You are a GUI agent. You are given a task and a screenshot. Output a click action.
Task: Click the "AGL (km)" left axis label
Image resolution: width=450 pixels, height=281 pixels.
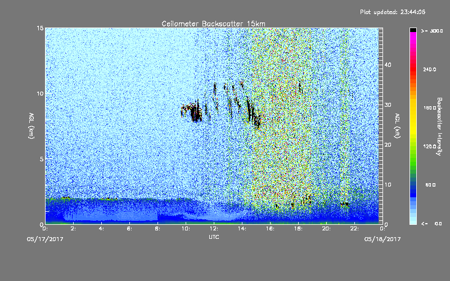click(x=31, y=126)
